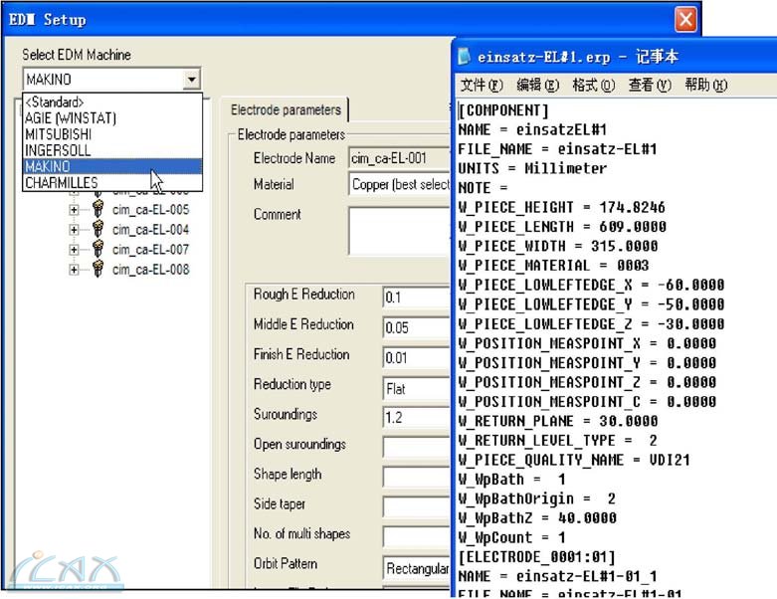Open the 文件(F) menu in Notepad
Image resolution: width=777 pixels, height=599 pixels.
(x=482, y=86)
